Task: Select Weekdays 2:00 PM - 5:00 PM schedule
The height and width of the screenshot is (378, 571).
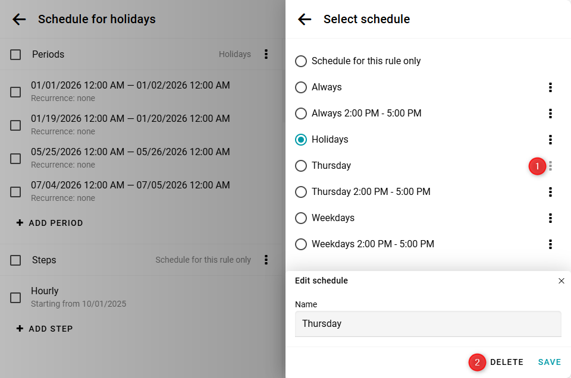Action: tap(301, 244)
